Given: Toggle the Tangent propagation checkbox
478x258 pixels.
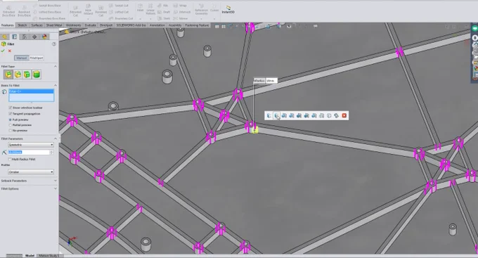Looking at the screenshot, I should (11, 113).
